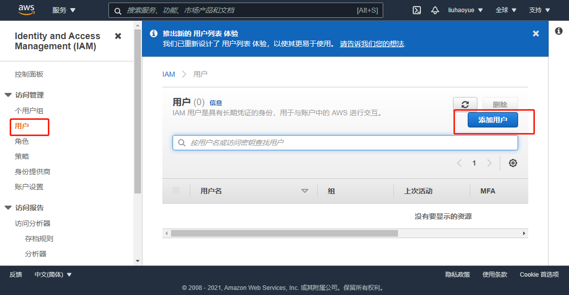This screenshot has height=295, width=569.
Task: Click the 用户 breadcrumb text
Action: pyautogui.click(x=201, y=74)
